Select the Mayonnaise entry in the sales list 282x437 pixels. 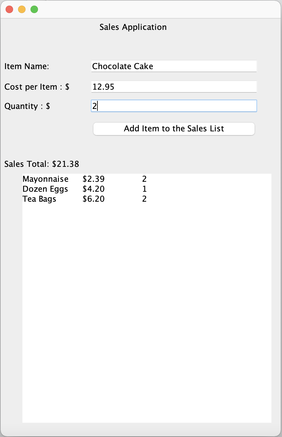pos(45,179)
